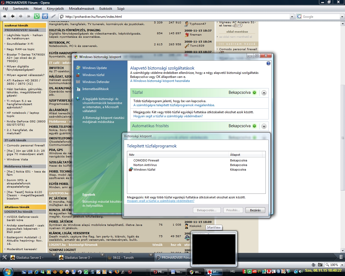Close the Gladiatus Server 1 tab
The height and width of the screenshot is (276, 345).
54,255
